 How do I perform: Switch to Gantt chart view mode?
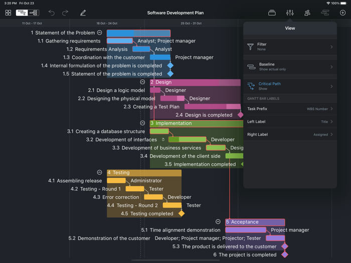(22, 13)
